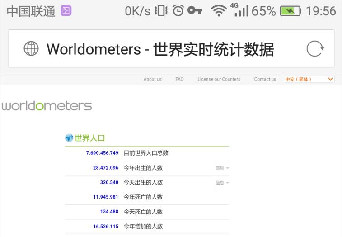Tap the alarm clock status icon
The image size is (342, 237).
[x=178, y=10]
